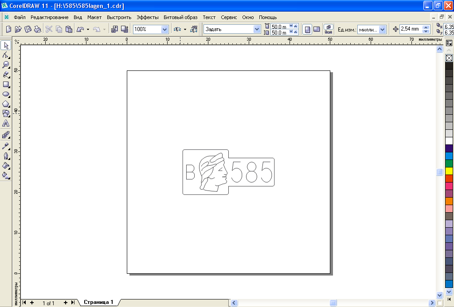454x307 pixels.
Task: Open the Ед.изм. units dropdown
Action: [382, 29]
